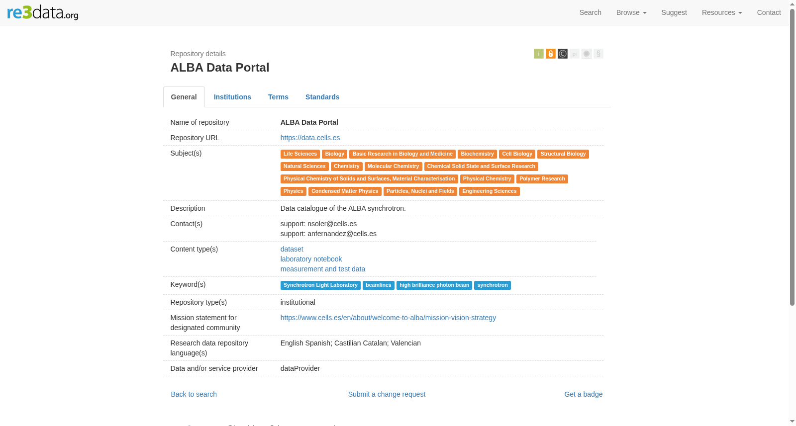The height and width of the screenshot is (426, 796).
Task: Click the Molecular Chemistry subject tag
Action: pos(393,167)
